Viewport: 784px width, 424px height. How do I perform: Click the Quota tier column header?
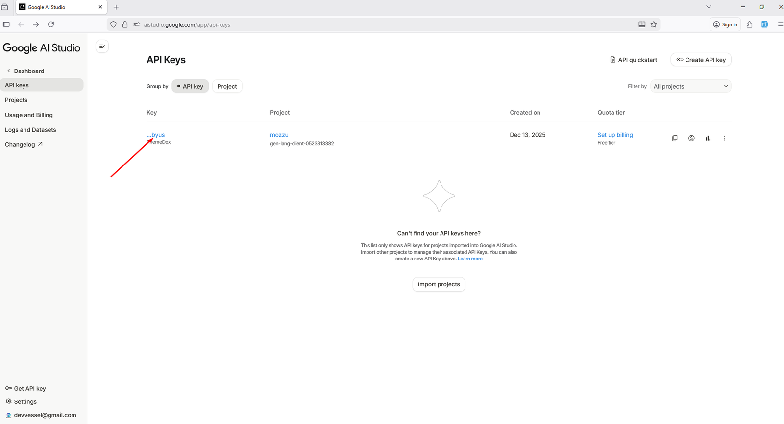pos(611,112)
